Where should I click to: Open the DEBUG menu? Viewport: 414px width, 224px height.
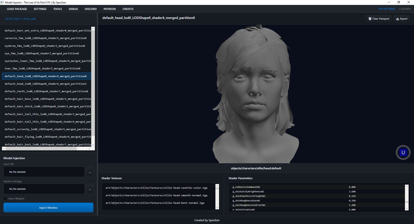73,9
